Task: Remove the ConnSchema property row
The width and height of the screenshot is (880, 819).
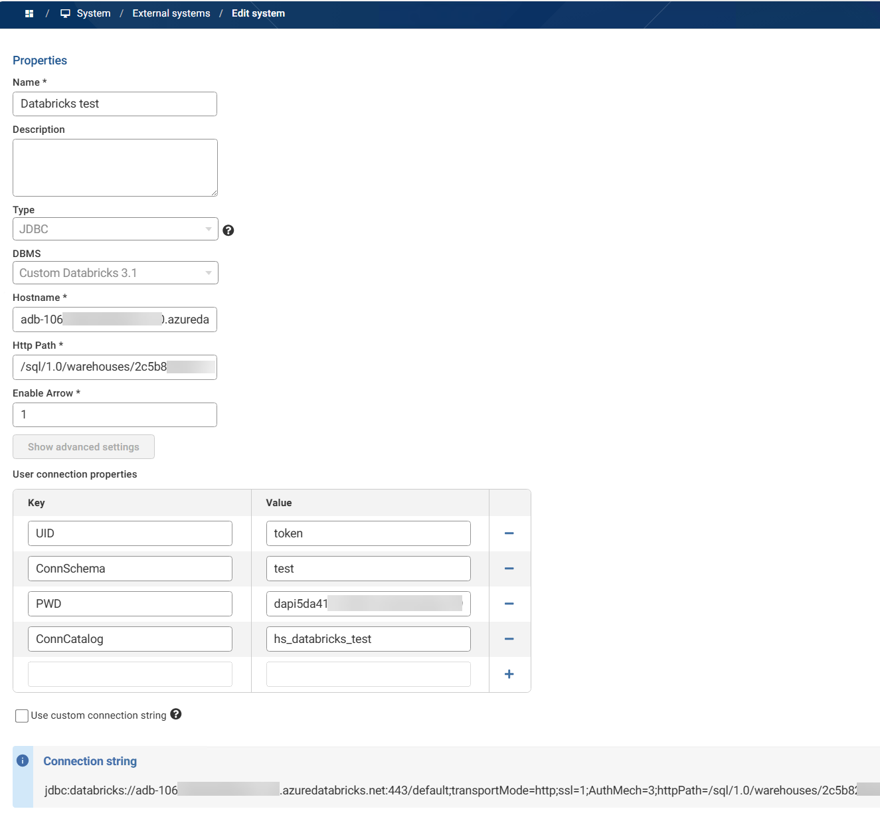Action: click(509, 569)
